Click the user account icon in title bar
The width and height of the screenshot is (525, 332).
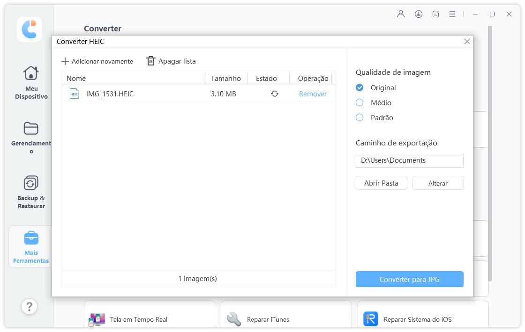point(400,14)
